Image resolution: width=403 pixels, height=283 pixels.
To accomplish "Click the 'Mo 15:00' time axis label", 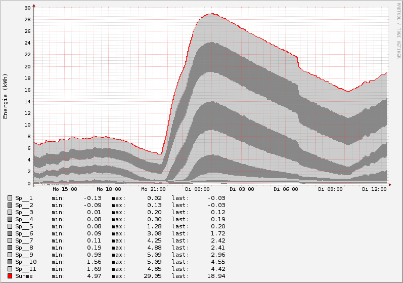I will coord(65,189).
